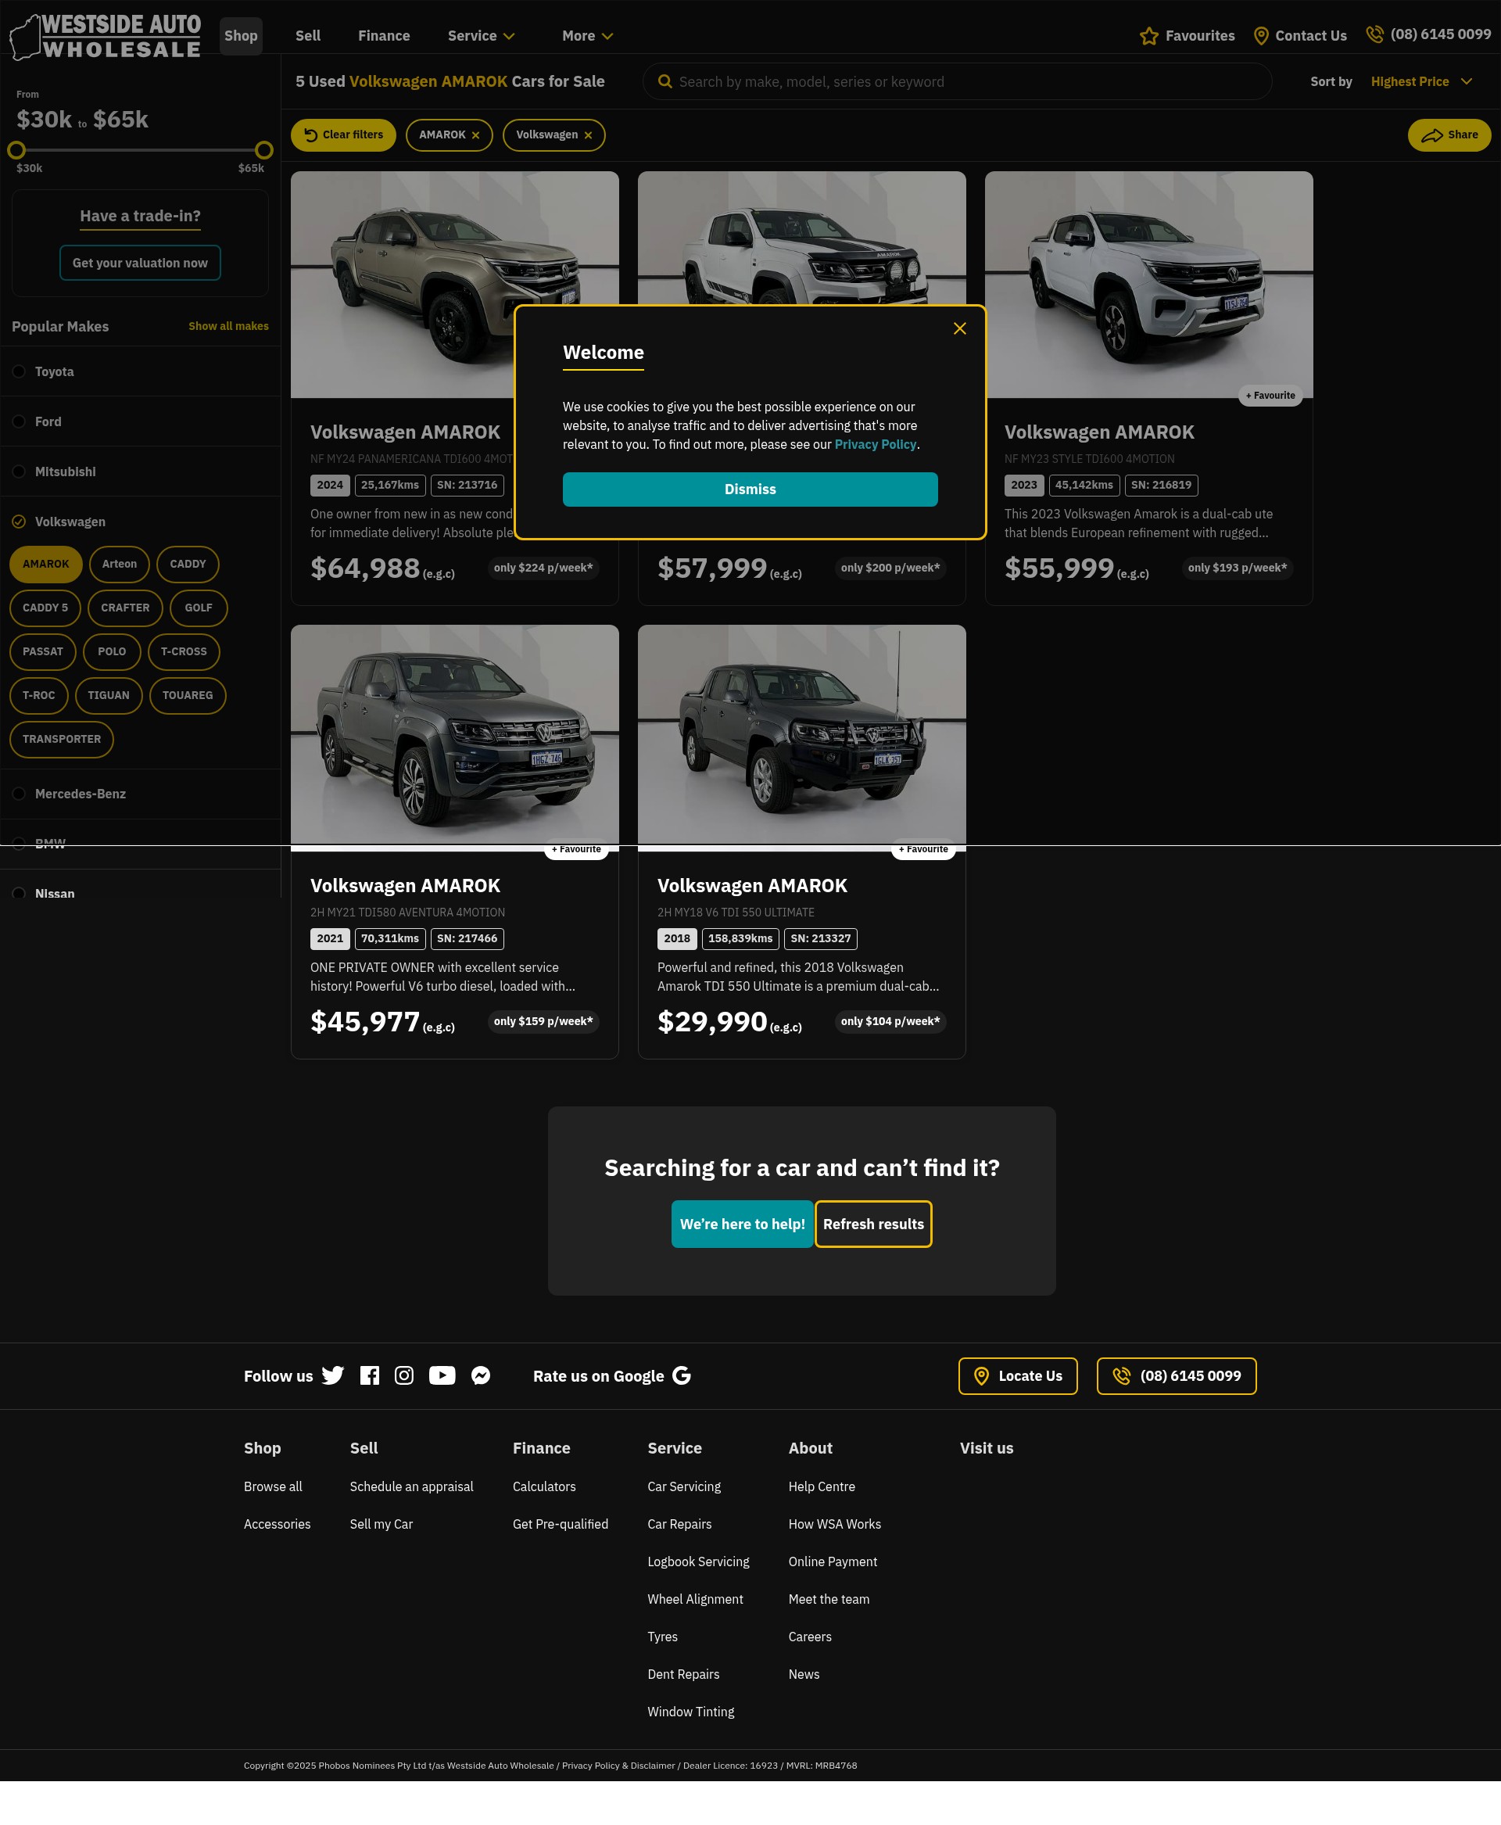Click Locate Us footer button

pyautogui.click(x=1018, y=1375)
